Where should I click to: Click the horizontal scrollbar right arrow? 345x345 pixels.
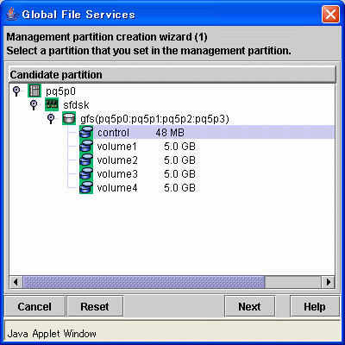click(328, 282)
